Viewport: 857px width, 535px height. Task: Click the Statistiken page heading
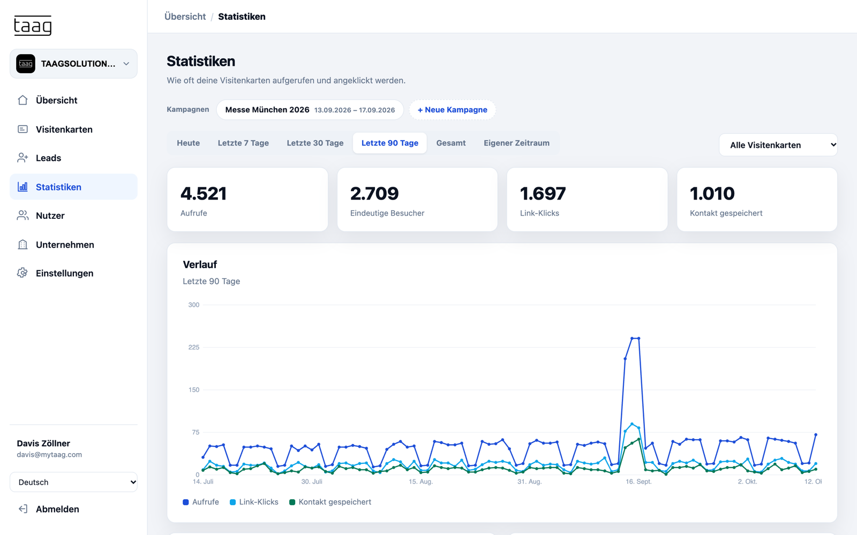[201, 61]
